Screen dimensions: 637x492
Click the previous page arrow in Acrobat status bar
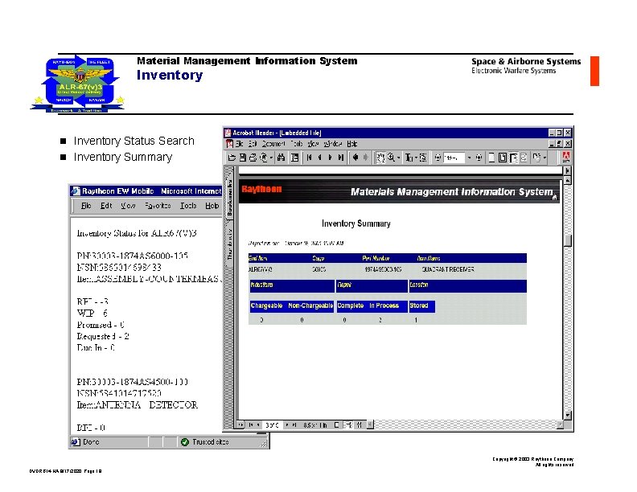point(258,425)
